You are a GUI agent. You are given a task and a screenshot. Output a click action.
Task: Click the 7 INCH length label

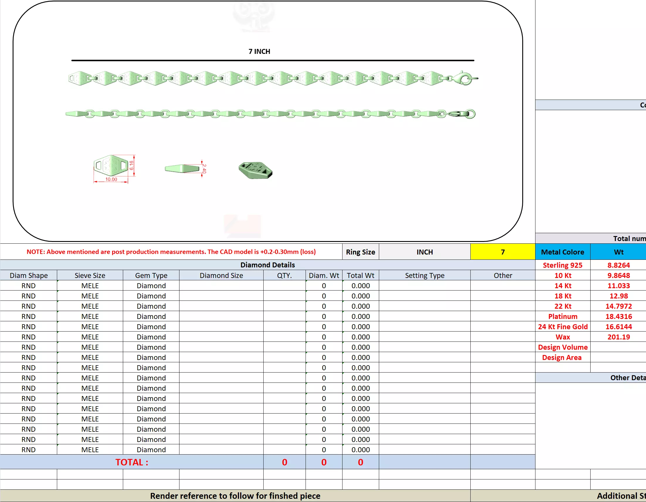[259, 52]
